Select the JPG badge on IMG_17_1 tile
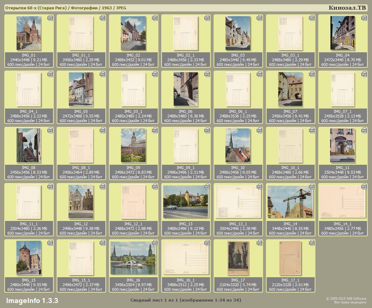This screenshot has height=308, width=372. [312, 242]
